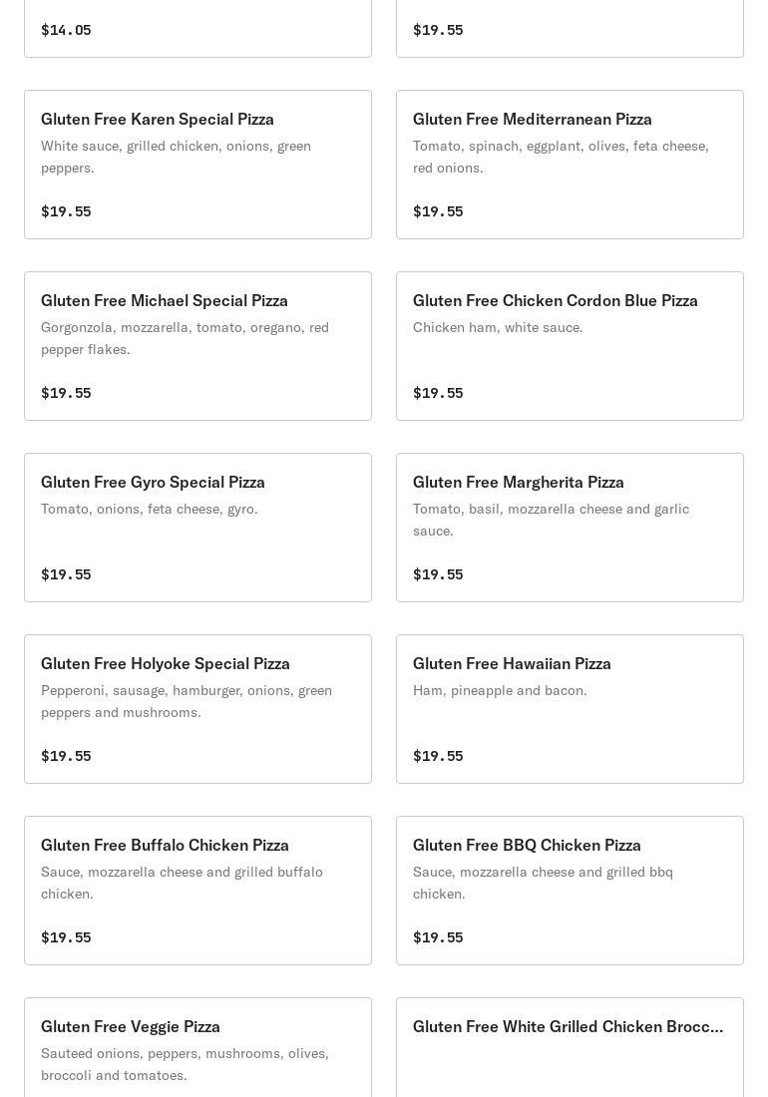Viewport: 768px width, 1097px height.
Task: Click Mediterranean description mentioning eggplant
Action: 561,157
